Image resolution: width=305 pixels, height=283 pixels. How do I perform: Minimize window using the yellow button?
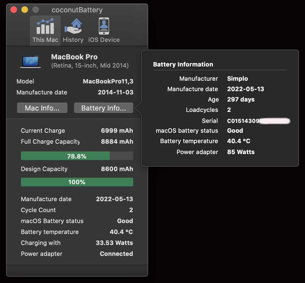click(x=25, y=10)
